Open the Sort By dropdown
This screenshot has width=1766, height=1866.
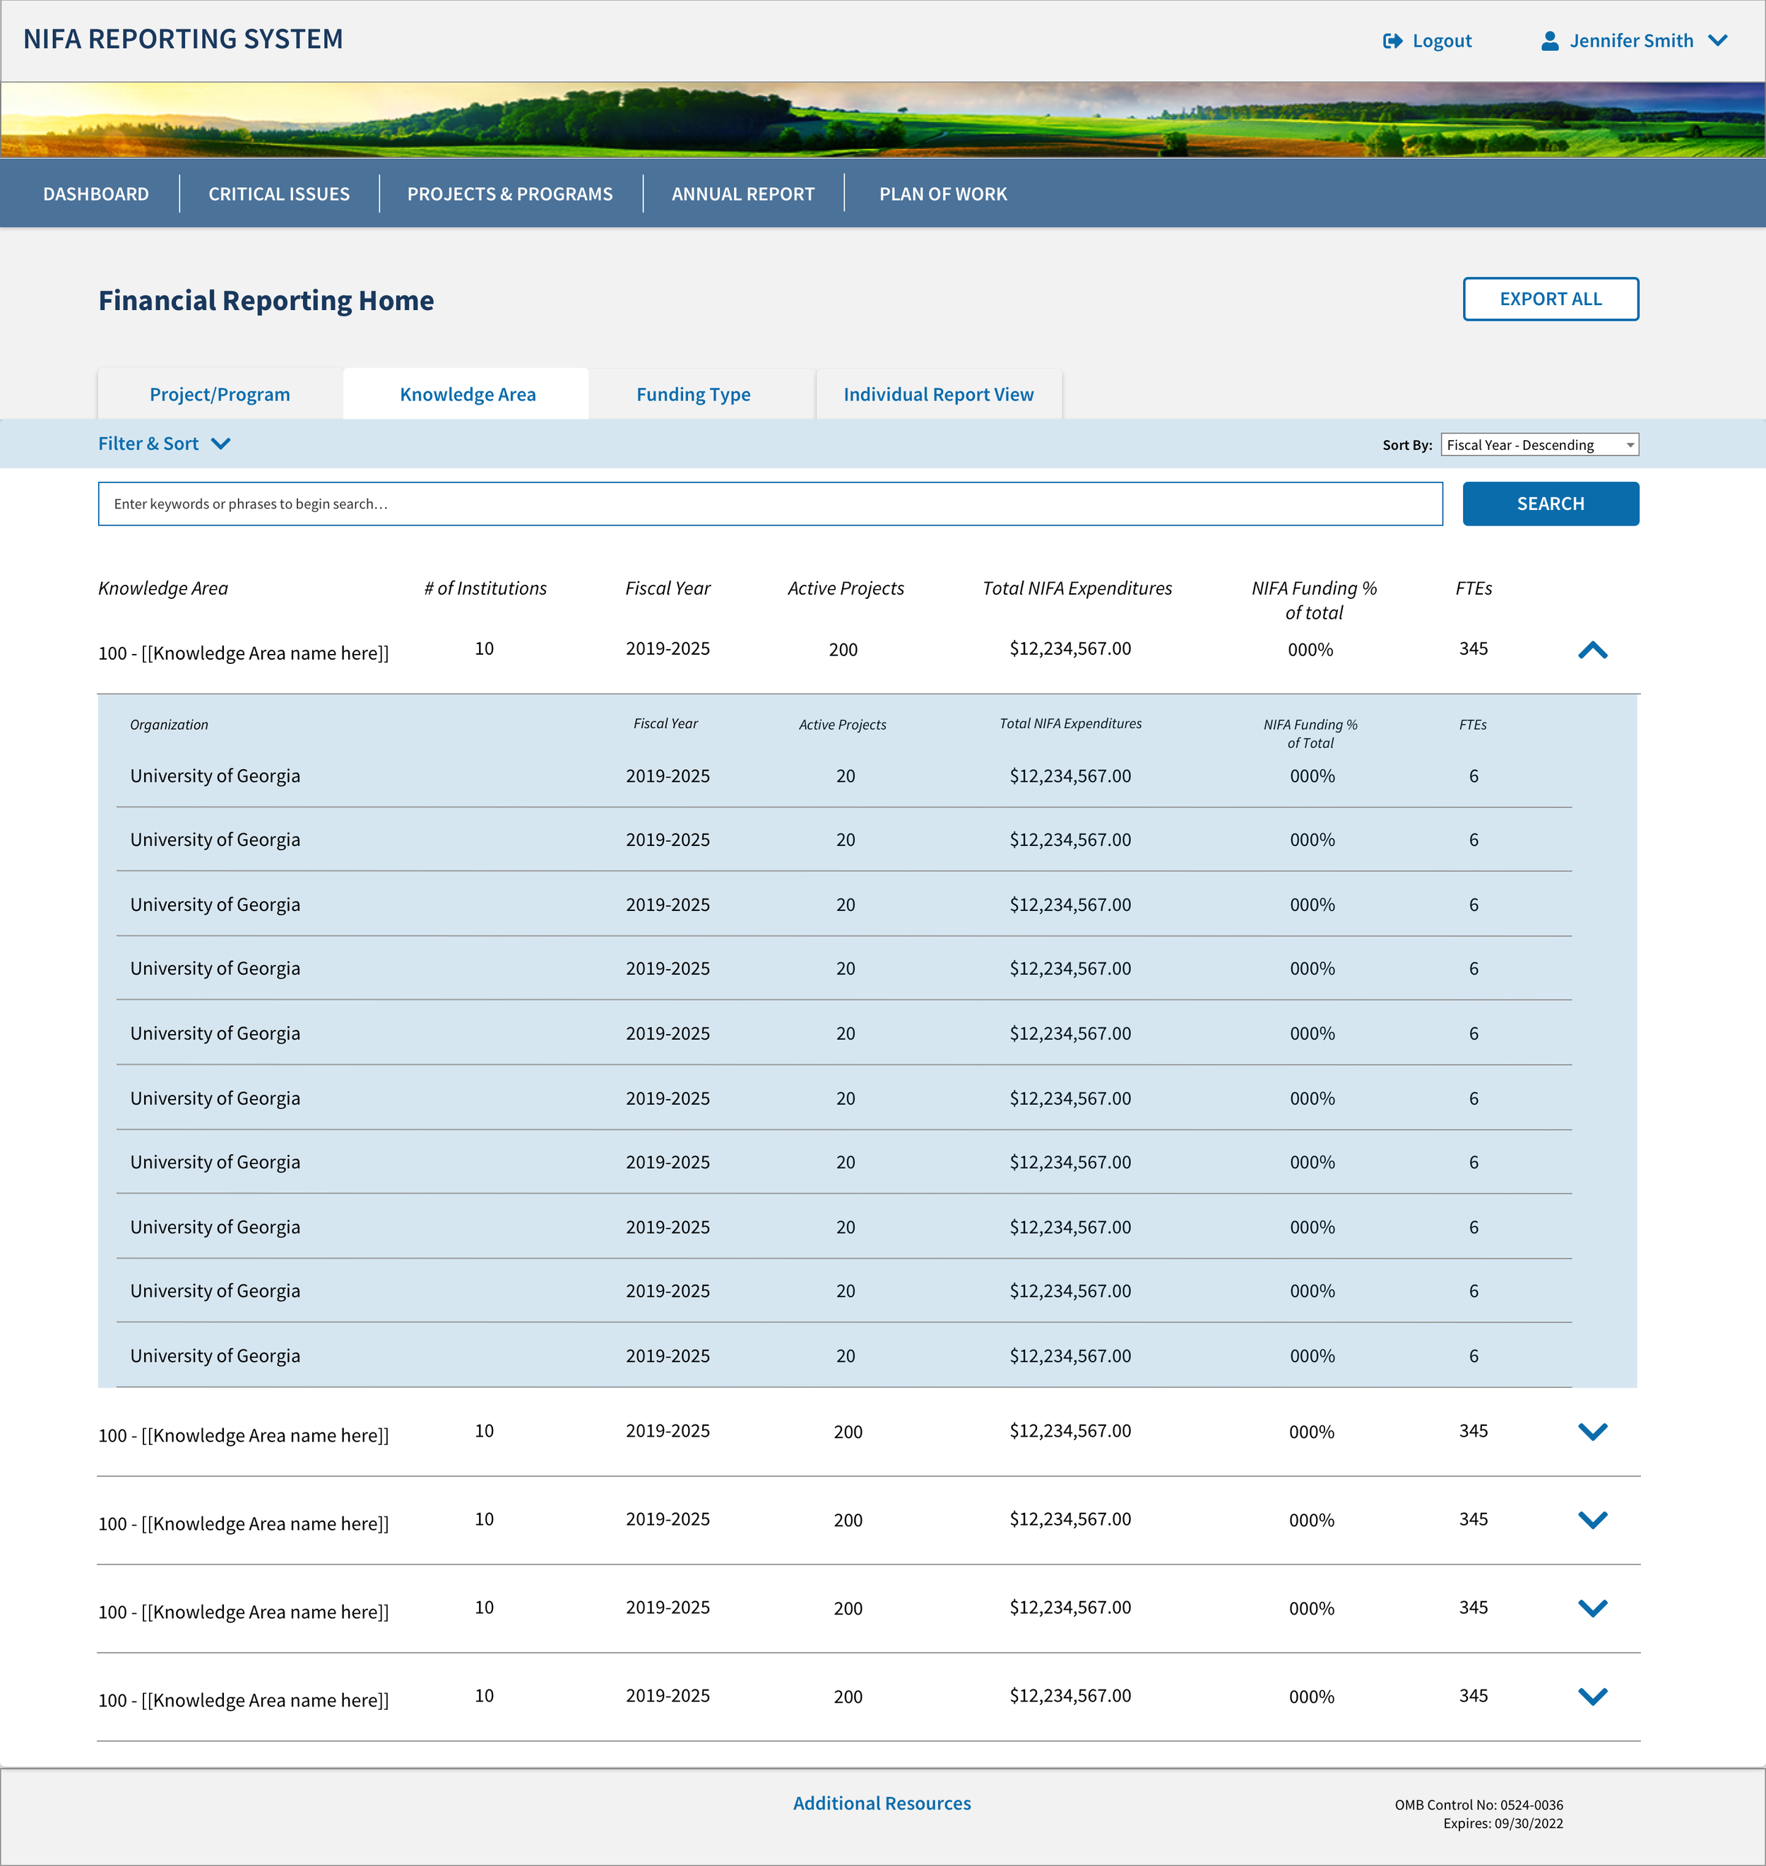1539,445
